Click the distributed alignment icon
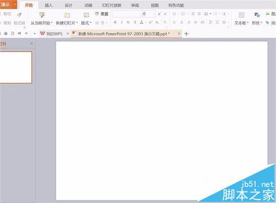Image resolution: width=276 pixels, height=203 pixels. pyautogui.click(x=203, y=22)
